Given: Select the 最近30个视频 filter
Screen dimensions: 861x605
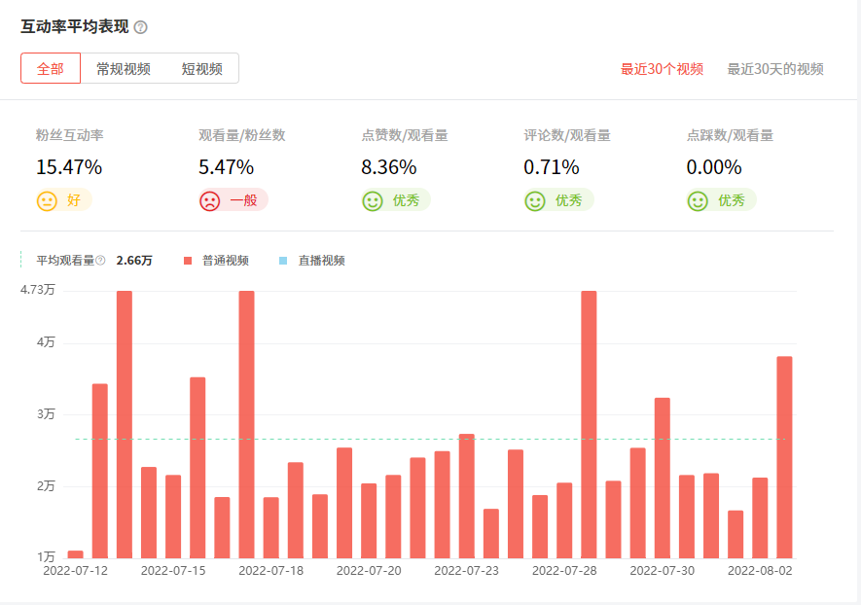Looking at the screenshot, I should click(662, 69).
